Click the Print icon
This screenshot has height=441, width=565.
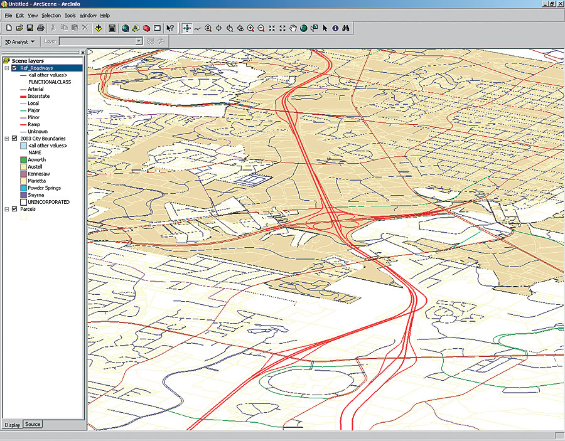[40, 28]
